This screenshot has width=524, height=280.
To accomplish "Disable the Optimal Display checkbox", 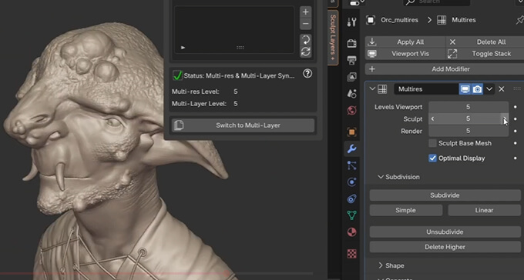I will [x=432, y=158].
